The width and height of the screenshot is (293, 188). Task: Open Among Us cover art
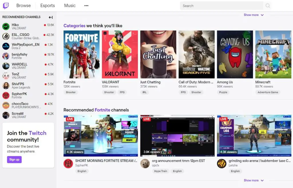click(x=235, y=54)
